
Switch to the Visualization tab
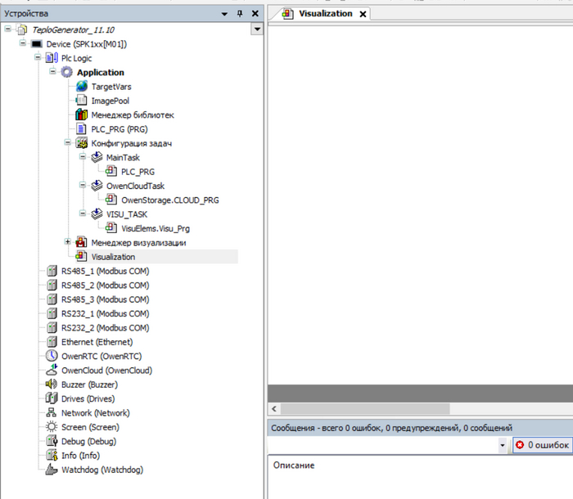pyautogui.click(x=325, y=14)
